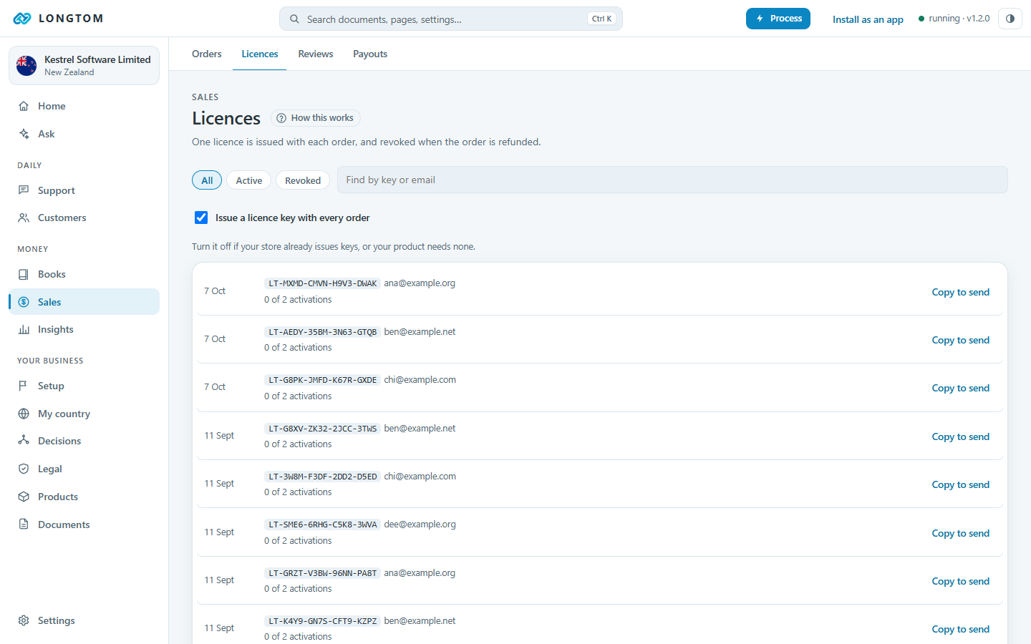Toggle the dark/light theme button
The width and height of the screenshot is (1031, 644).
1010,19
